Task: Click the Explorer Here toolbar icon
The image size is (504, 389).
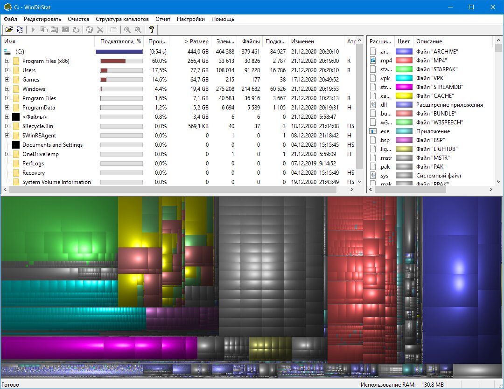Action: [55, 29]
